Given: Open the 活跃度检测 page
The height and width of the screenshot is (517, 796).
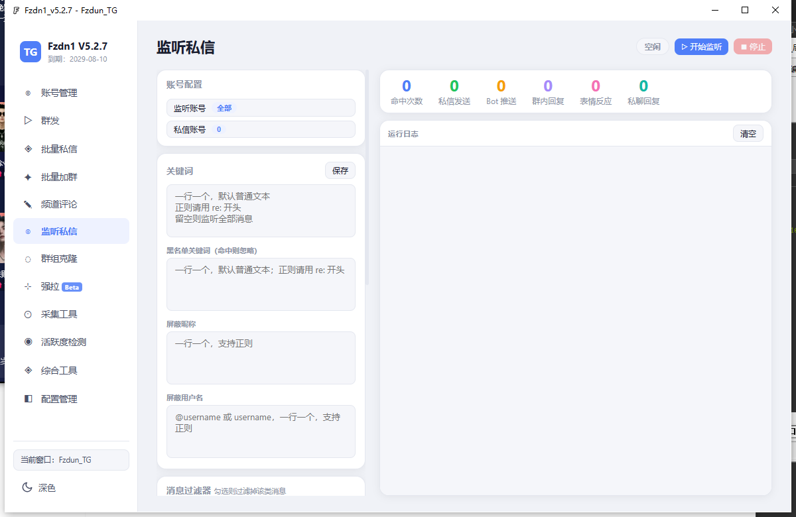Looking at the screenshot, I should click(71, 342).
